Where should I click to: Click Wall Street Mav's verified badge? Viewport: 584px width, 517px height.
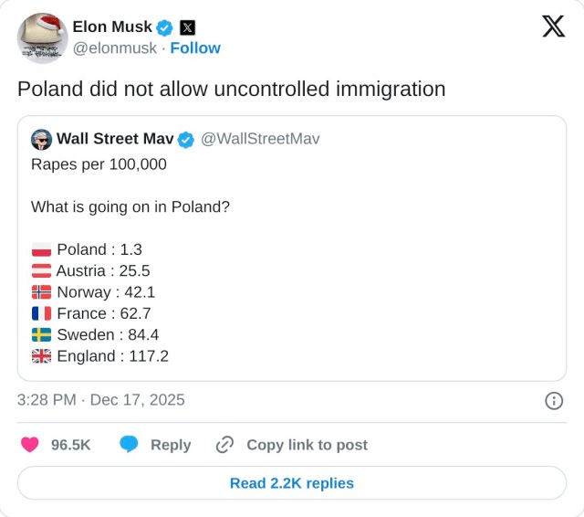(185, 139)
